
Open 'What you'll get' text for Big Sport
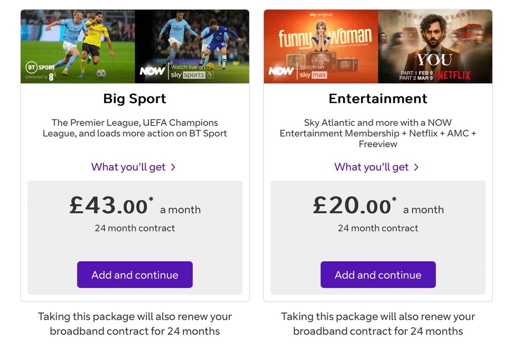pos(128,167)
